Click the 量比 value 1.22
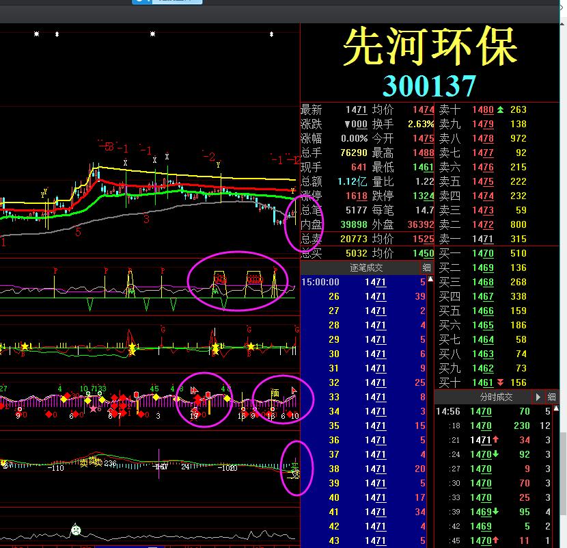 (424, 181)
